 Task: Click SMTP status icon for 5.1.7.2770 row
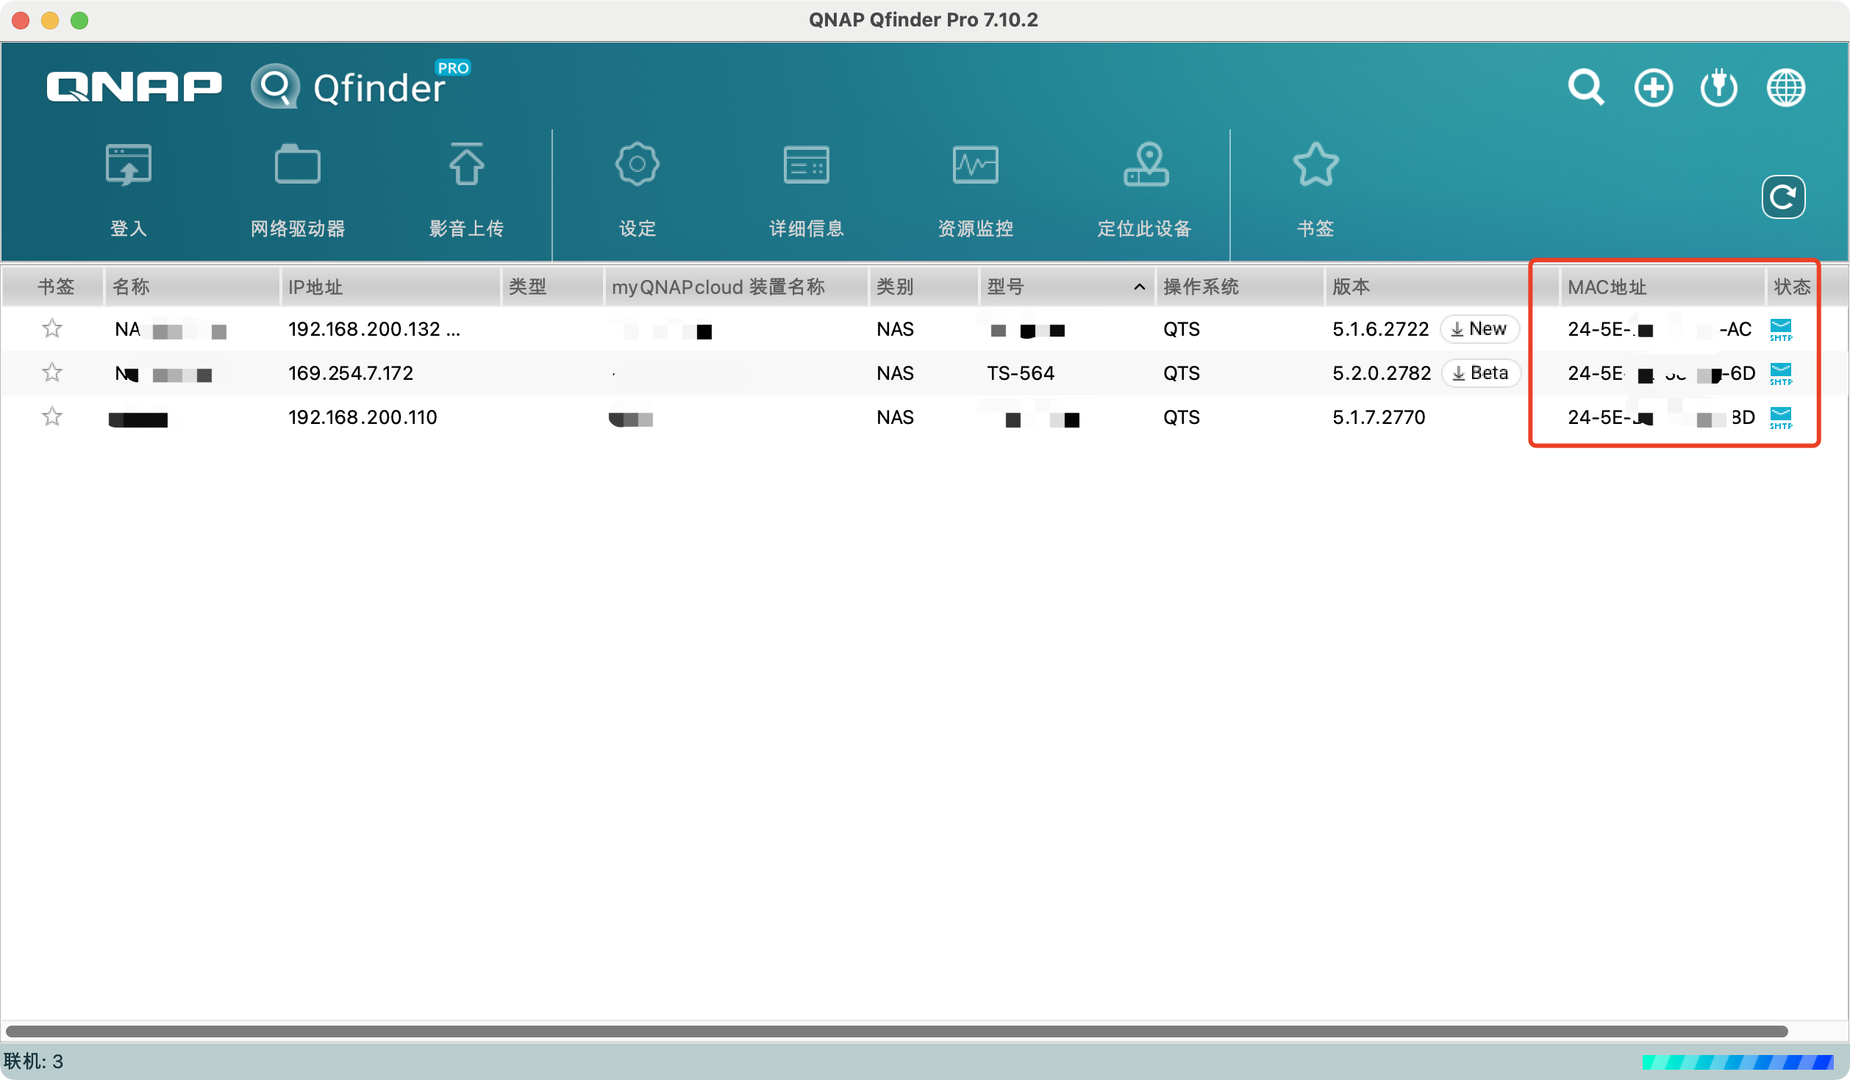coord(1781,418)
